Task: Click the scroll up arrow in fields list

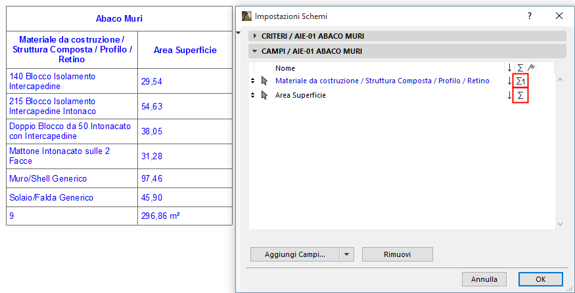Action: pos(560,79)
